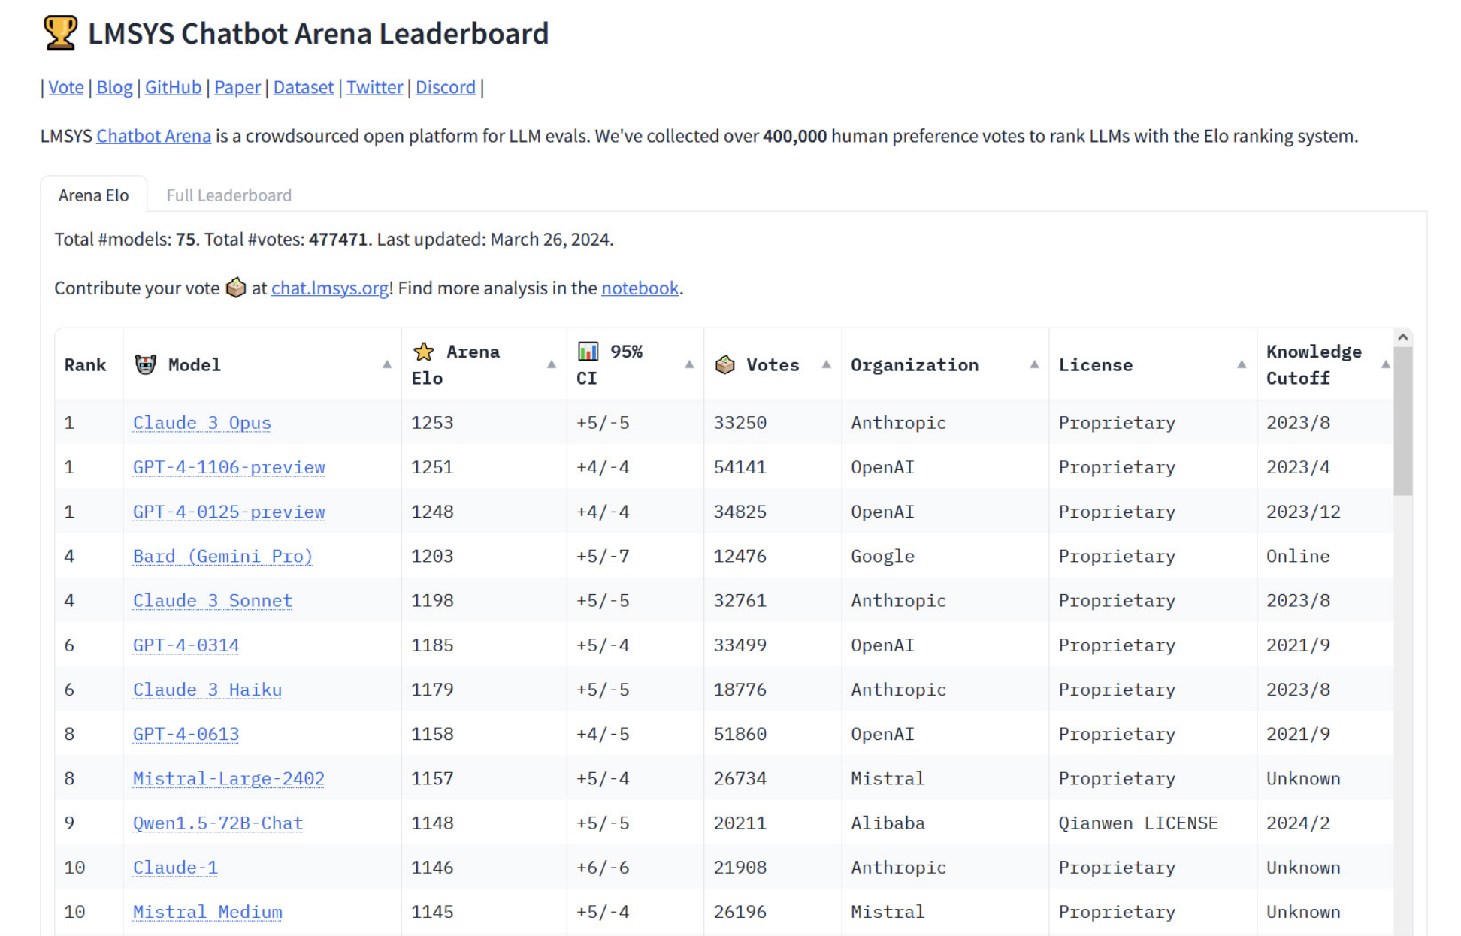This screenshot has height=936, width=1461.
Task: Sort by the Arena Elo column arrow
Action: pyautogui.click(x=552, y=365)
